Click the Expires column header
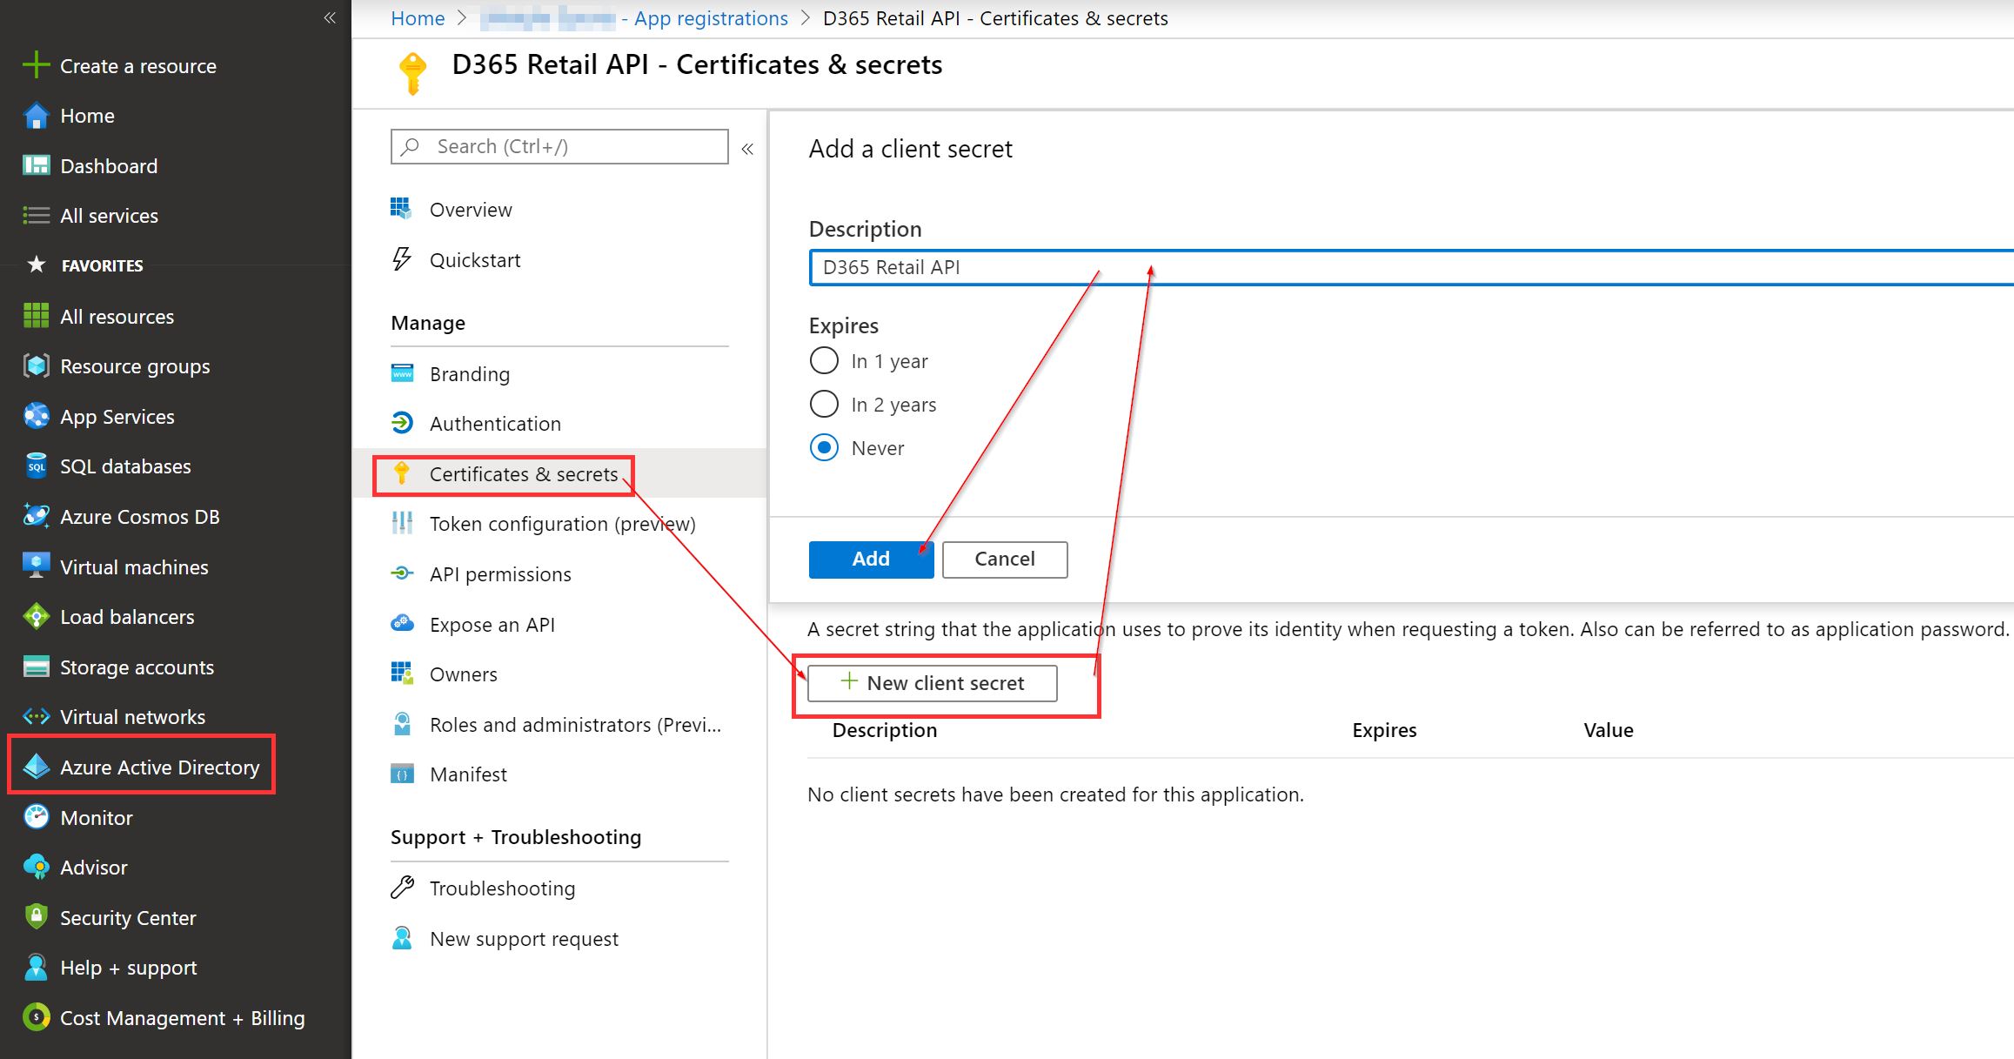This screenshot has width=2014, height=1059. point(1384,730)
